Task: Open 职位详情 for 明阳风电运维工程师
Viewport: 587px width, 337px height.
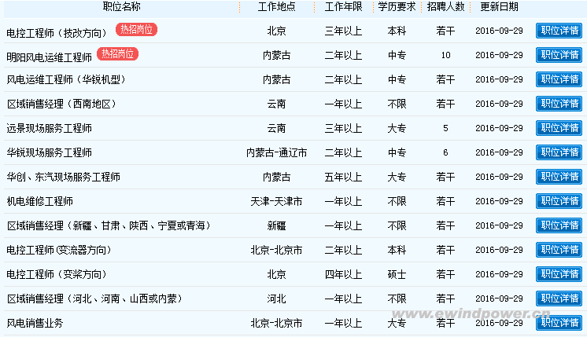Action: pyautogui.click(x=559, y=55)
